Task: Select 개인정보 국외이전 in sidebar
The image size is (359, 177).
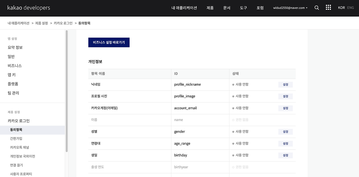Action: (22, 156)
